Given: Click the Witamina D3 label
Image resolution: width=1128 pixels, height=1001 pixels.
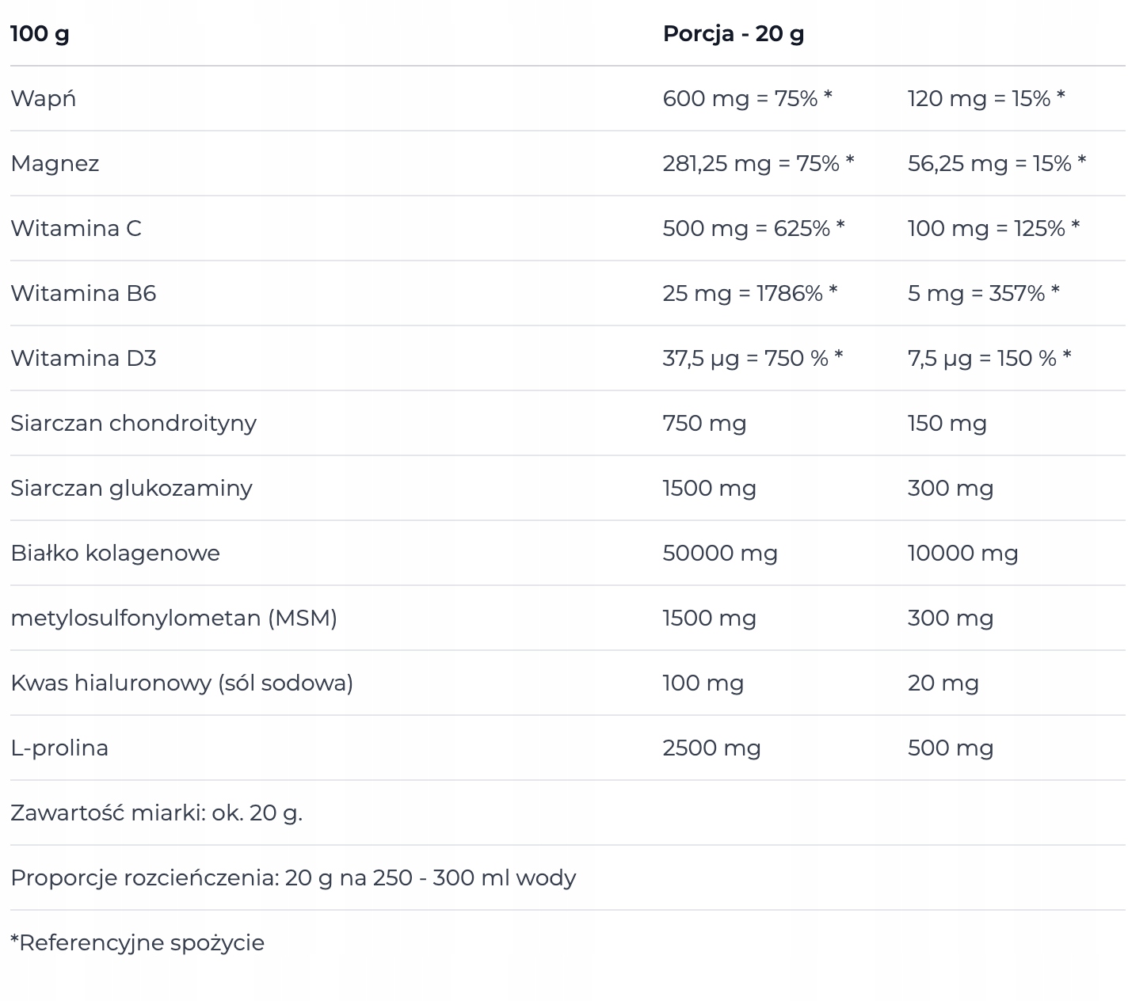Looking at the screenshot, I should (83, 359).
